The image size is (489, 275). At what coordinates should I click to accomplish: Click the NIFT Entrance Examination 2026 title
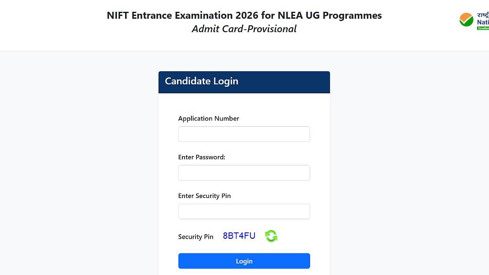tap(244, 15)
